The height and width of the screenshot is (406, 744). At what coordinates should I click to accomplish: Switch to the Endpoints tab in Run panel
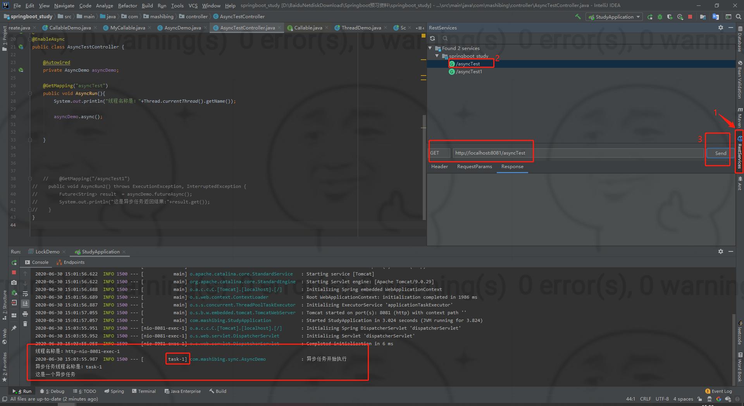[71, 262]
